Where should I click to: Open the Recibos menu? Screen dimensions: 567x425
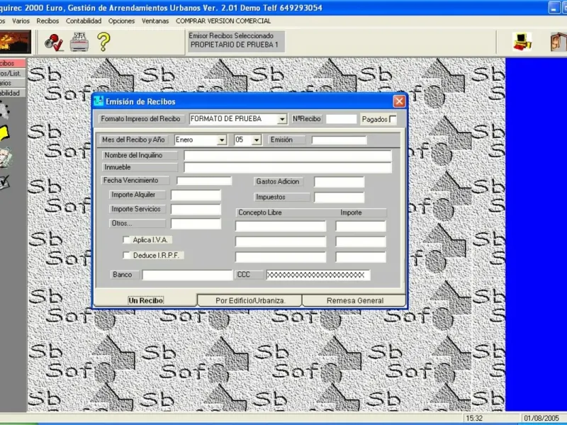click(47, 21)
